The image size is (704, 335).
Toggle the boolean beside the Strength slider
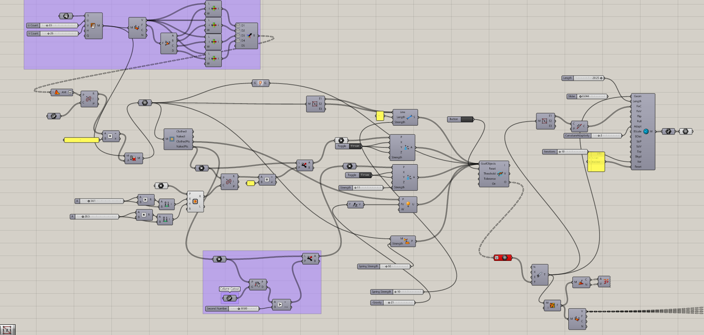[x=365, y=175]
